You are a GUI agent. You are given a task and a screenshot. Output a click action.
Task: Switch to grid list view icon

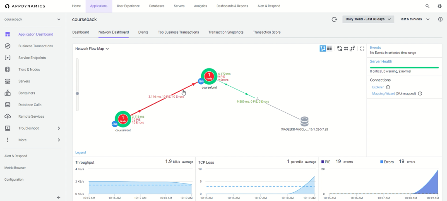click(x=329, y=48)
